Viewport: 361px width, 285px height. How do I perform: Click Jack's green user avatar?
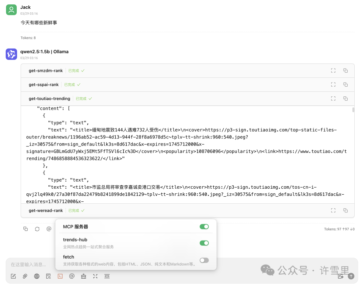(11, 10)
